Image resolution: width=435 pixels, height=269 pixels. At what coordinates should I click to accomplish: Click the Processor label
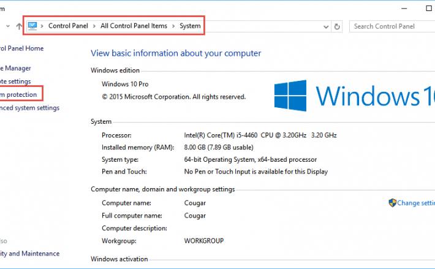[x=116, y=135]
